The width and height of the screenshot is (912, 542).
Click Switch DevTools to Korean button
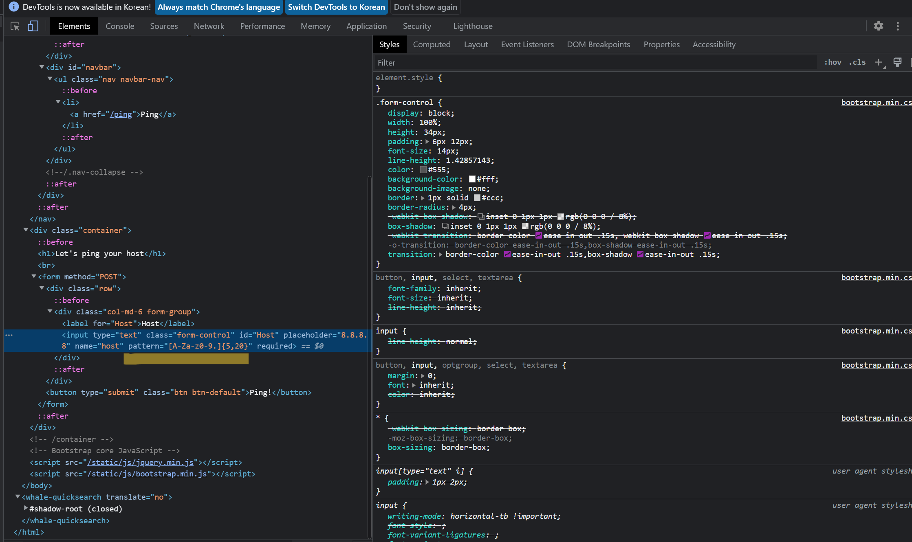click(x=336, y=7)
